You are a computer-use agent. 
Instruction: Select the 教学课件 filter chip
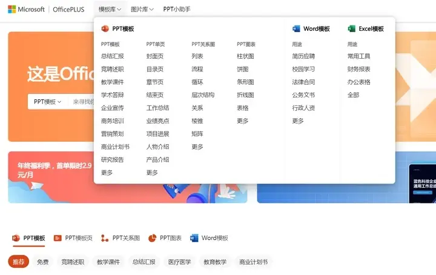click(x=108, y=262)
